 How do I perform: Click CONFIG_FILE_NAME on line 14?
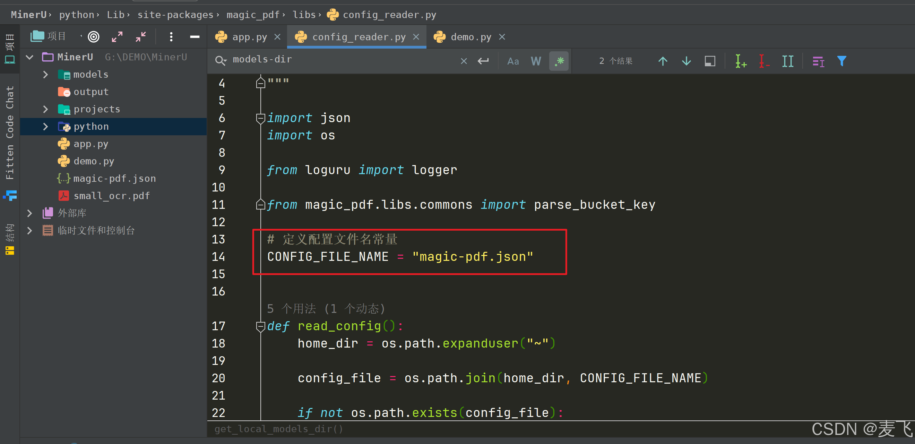pos(328,257)
